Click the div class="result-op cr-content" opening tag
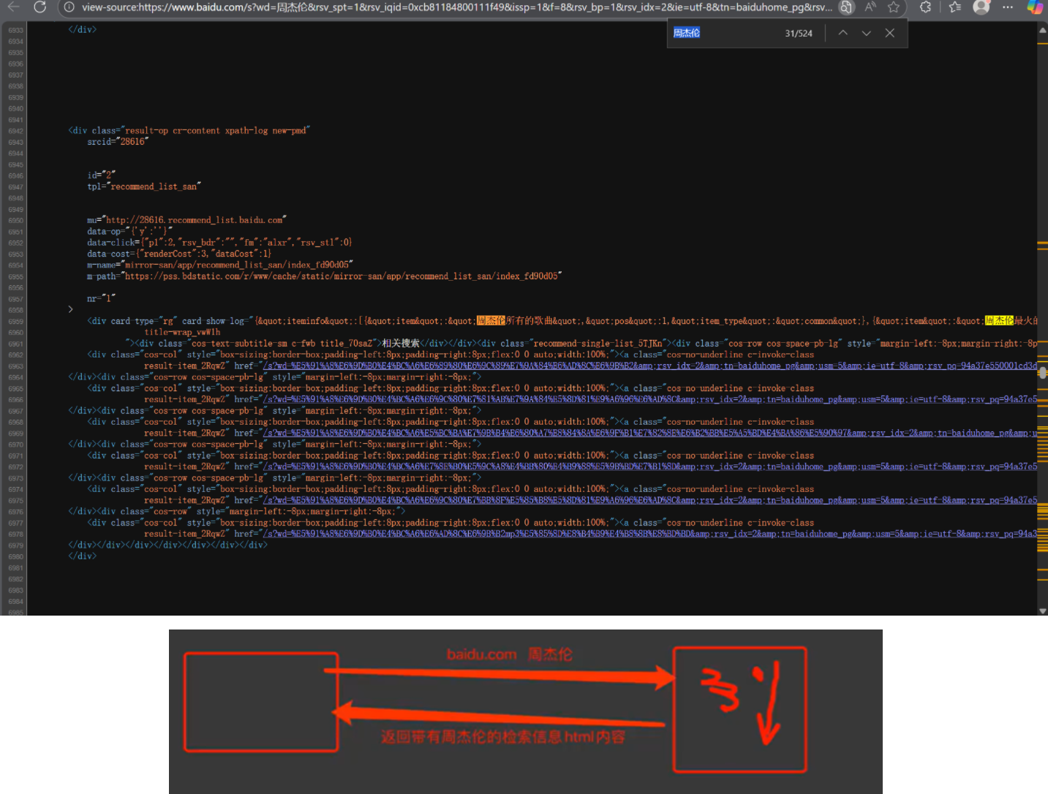The height and width of the screenshot is (794, 1048). tap(189, 131)
